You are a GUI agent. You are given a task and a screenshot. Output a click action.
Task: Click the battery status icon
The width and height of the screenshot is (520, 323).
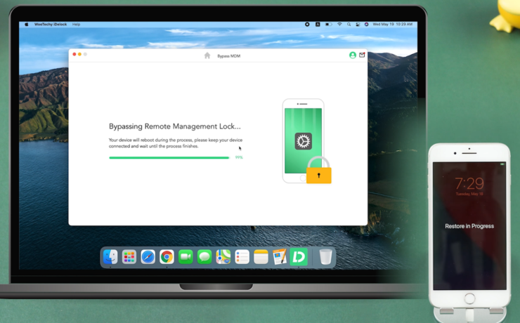(x=328, y=24)
